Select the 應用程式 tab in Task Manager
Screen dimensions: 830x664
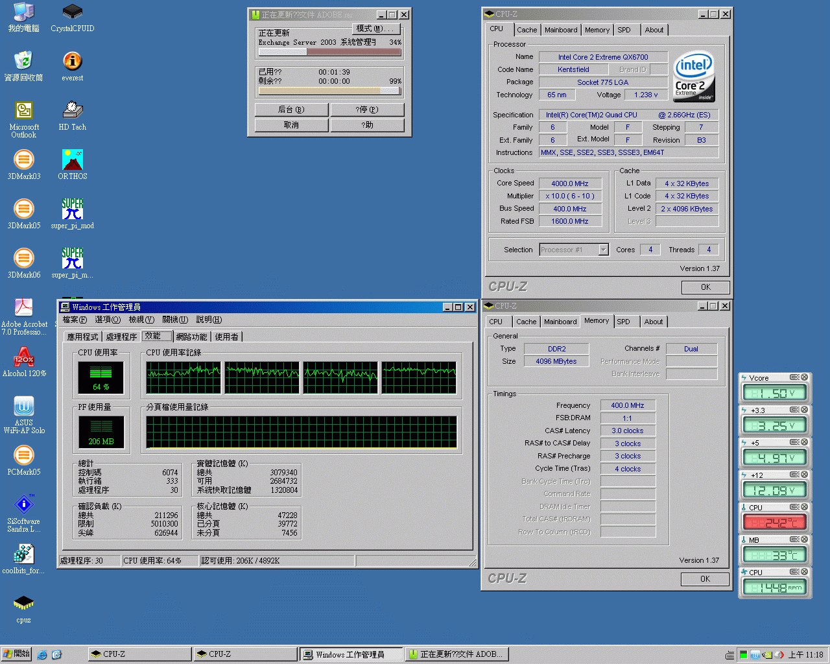pos(83,337)
